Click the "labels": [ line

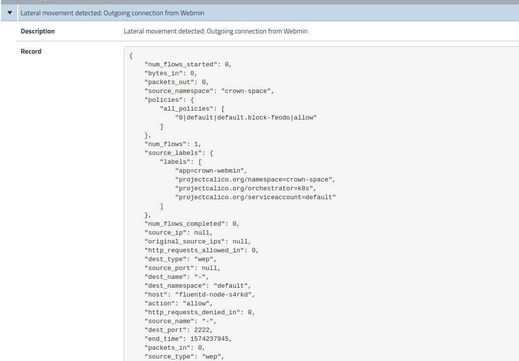(181, 162)
